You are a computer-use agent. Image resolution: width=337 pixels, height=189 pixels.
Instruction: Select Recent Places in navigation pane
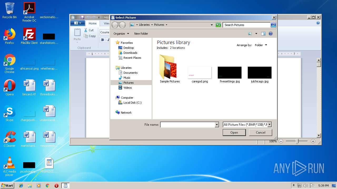click(132, 58)
